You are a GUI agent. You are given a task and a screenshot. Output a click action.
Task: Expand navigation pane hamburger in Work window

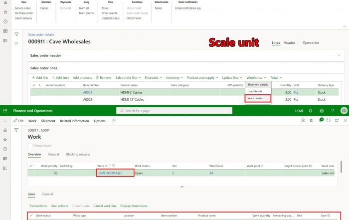(5, 121)
